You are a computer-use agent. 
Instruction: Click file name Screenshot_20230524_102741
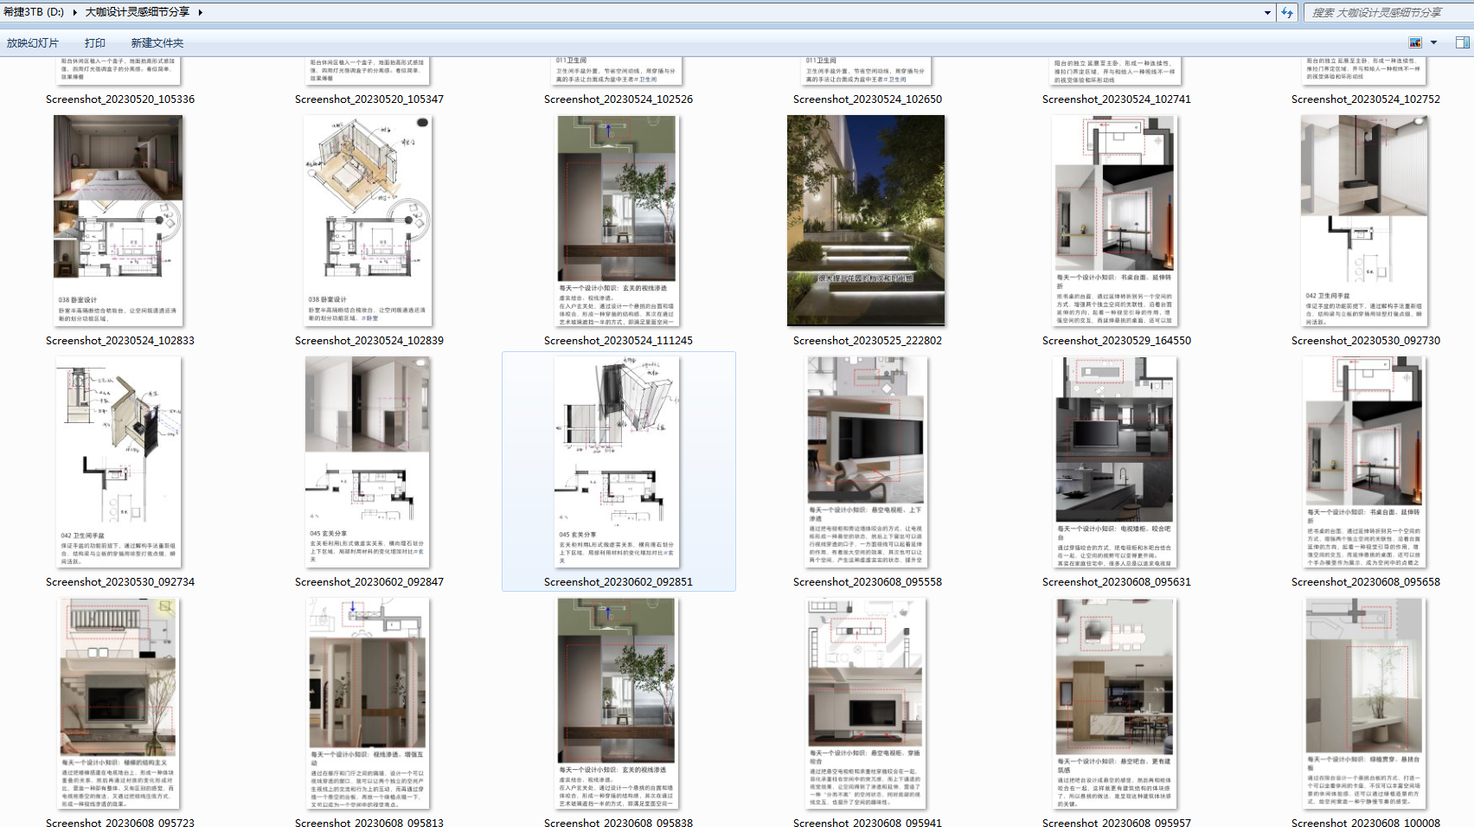click(x=1117, y=99)
